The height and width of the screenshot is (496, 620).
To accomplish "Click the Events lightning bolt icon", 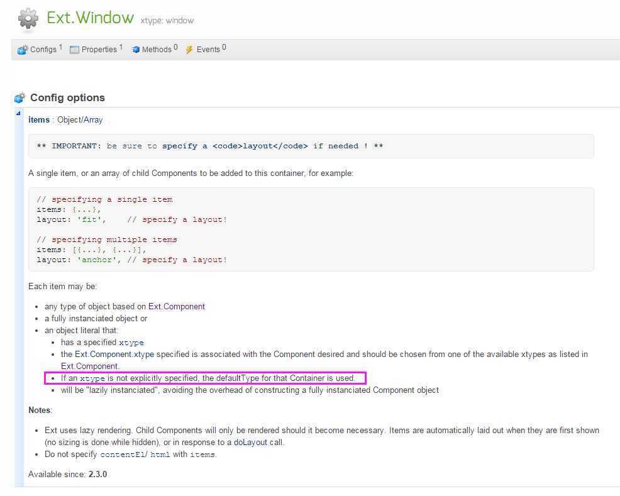I will (189, 50).
